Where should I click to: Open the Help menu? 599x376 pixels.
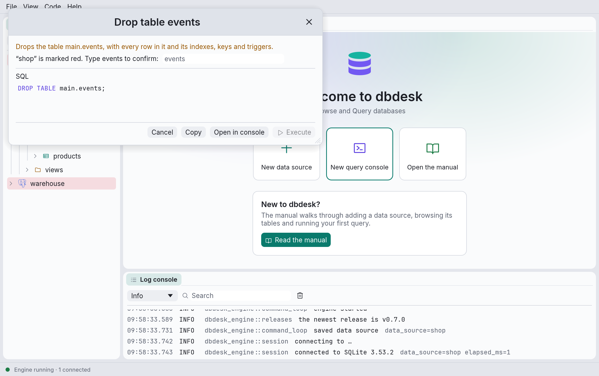(74, 6)
